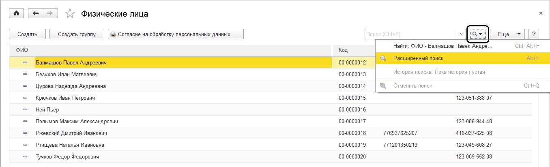Viewport: 550px width, 167px height.
Task: Focus the Поиск (Ctrl+F) input field
Action: click(411, 34)
